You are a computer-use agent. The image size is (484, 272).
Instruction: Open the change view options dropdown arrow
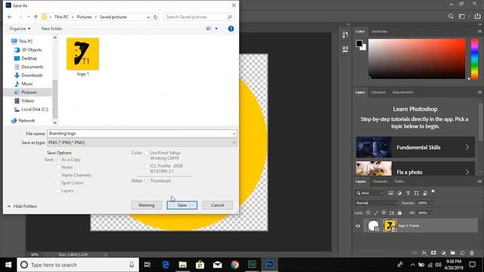click(216, 29)
